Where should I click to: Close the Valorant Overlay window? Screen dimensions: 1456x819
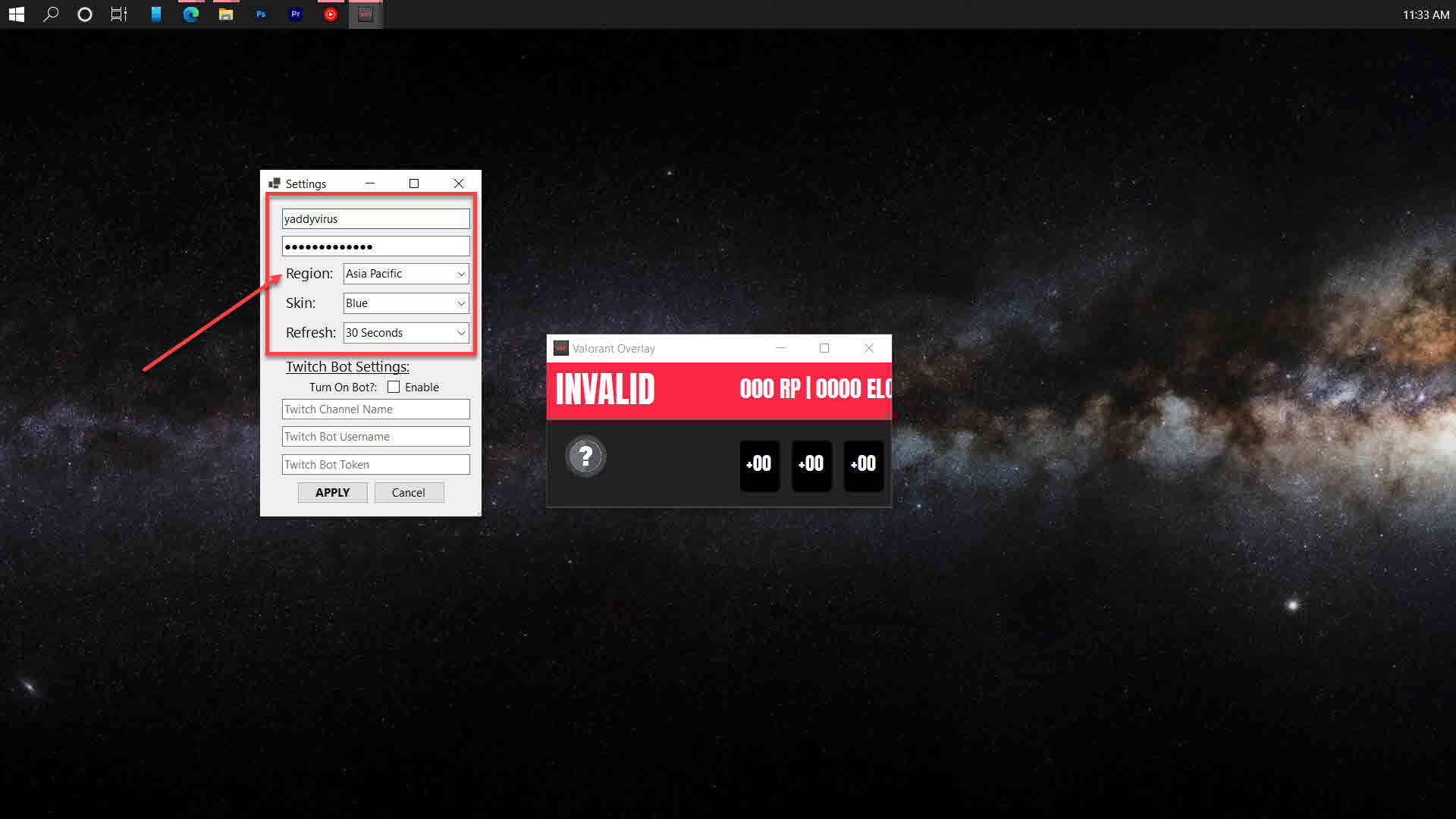(x=869, y=348)
